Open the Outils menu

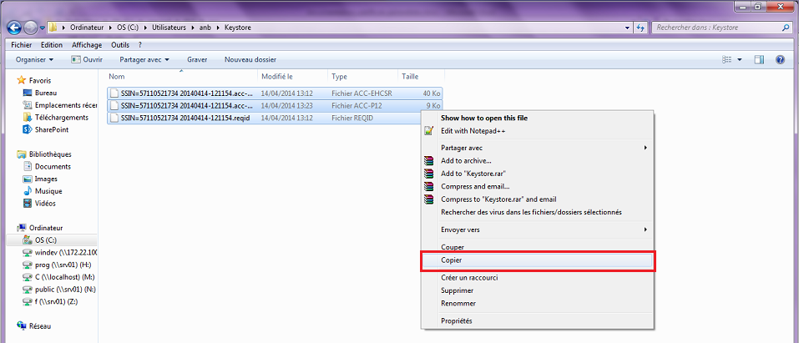pos(120,45)
